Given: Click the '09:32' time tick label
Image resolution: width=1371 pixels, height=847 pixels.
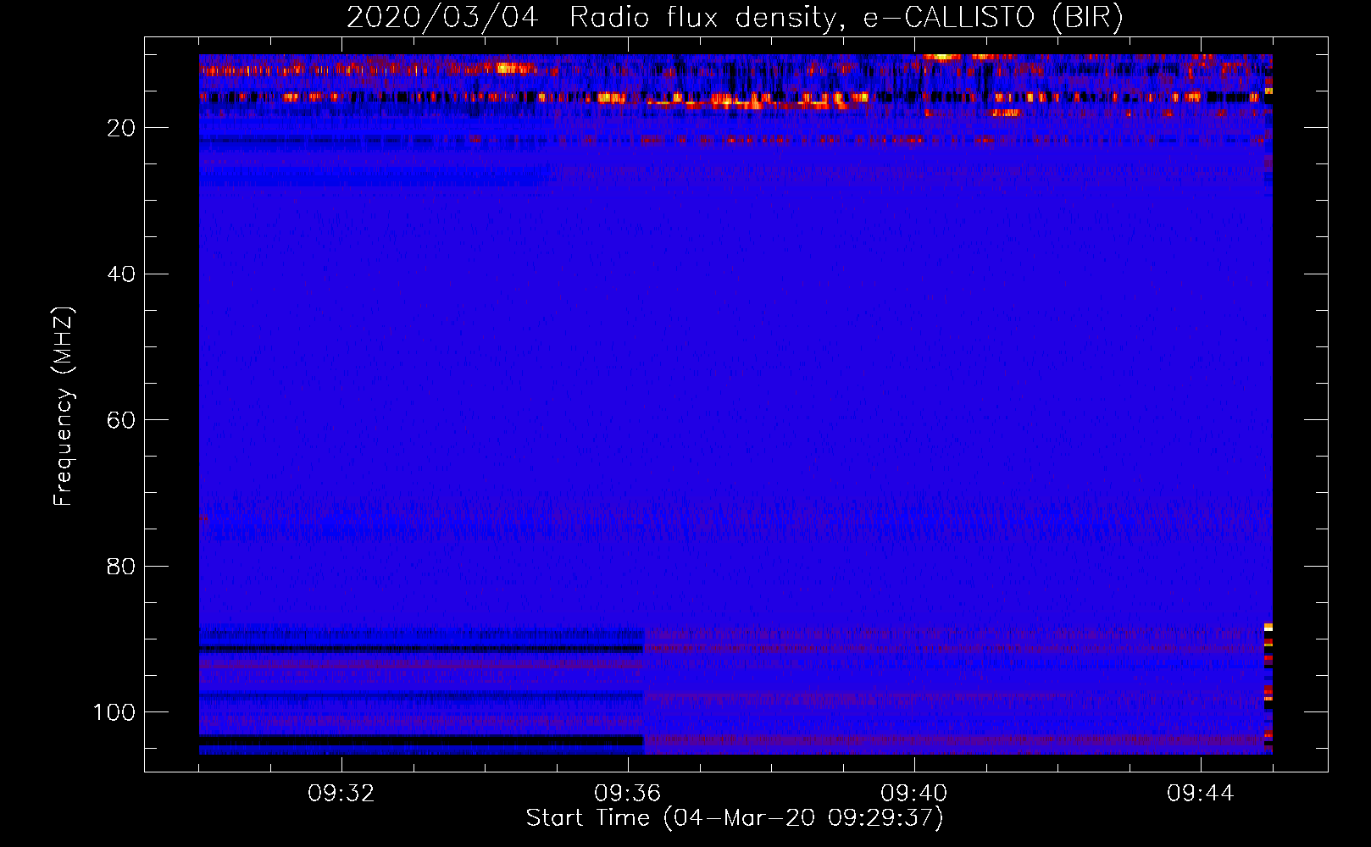Looking at the screenshot, I should click(341, 794).
